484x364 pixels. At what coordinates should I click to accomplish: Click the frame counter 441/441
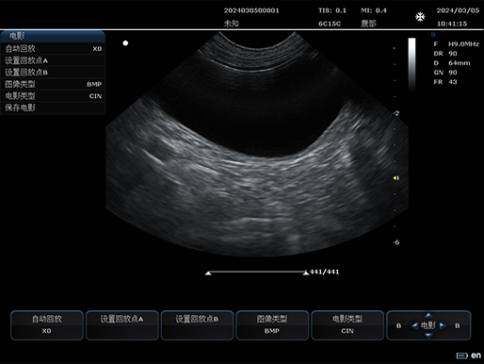(x=324, y=272)
